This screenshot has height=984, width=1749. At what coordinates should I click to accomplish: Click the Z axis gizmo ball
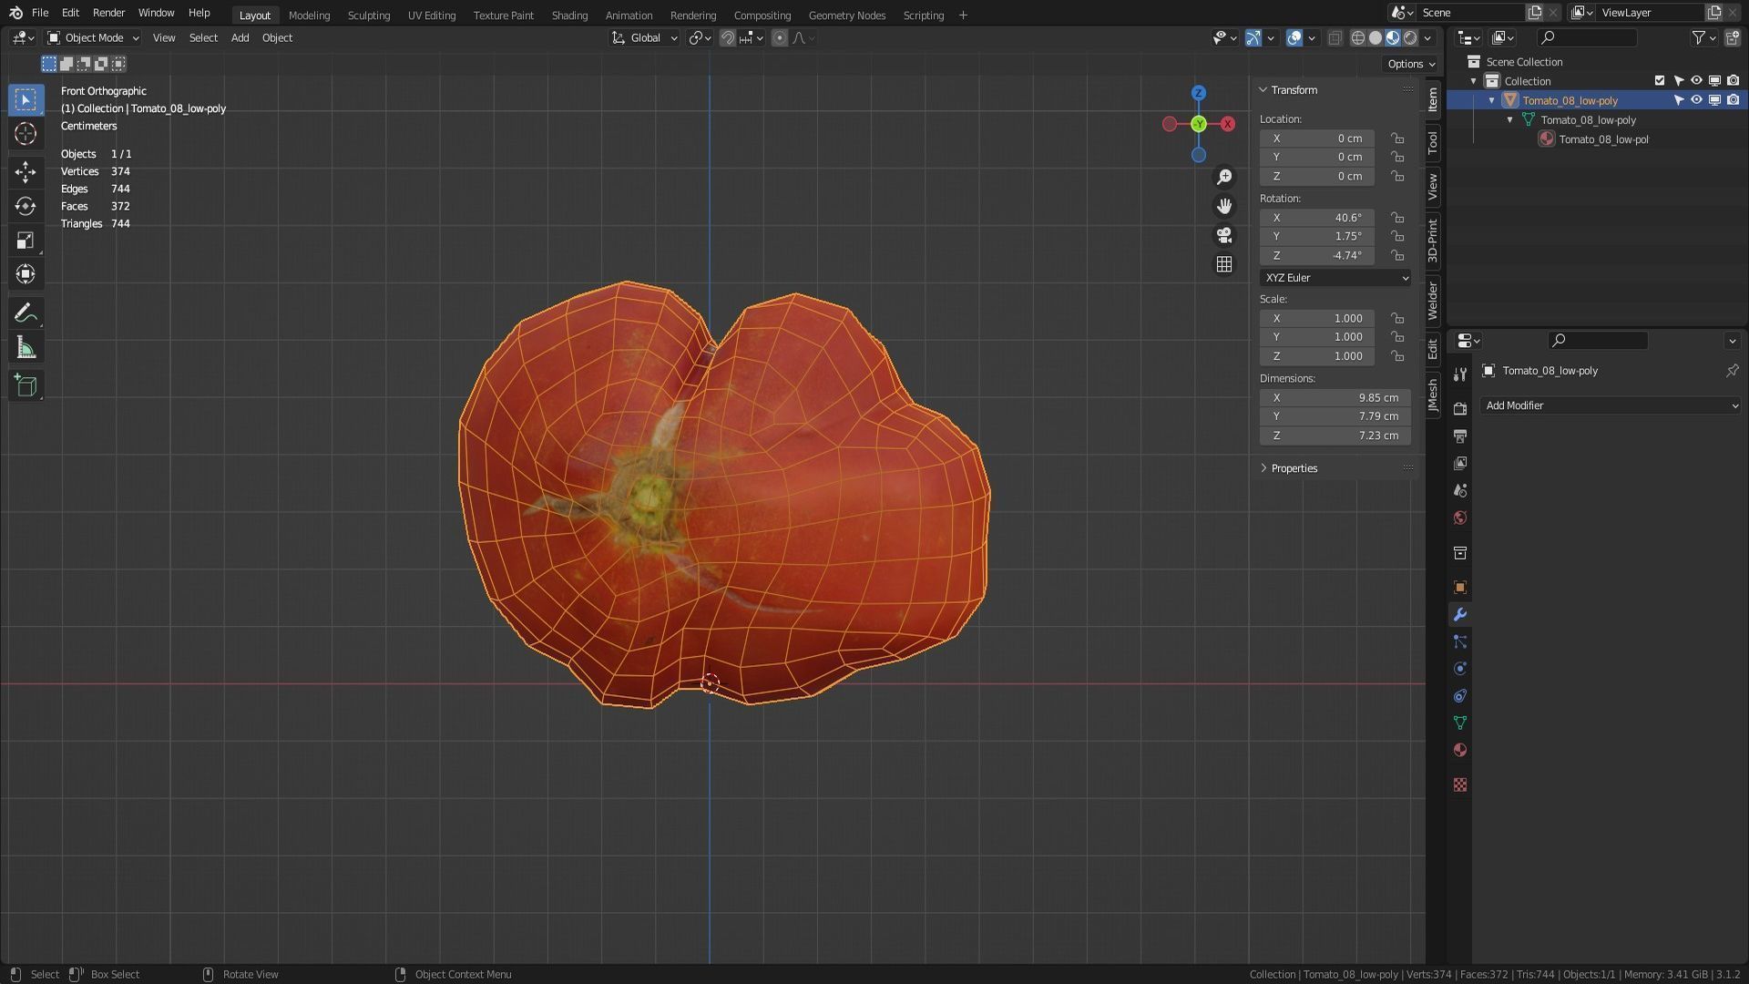click(x=1199, y=93)
